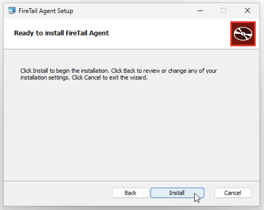Click the installer icon in the title bar

[x=12, y=11]
